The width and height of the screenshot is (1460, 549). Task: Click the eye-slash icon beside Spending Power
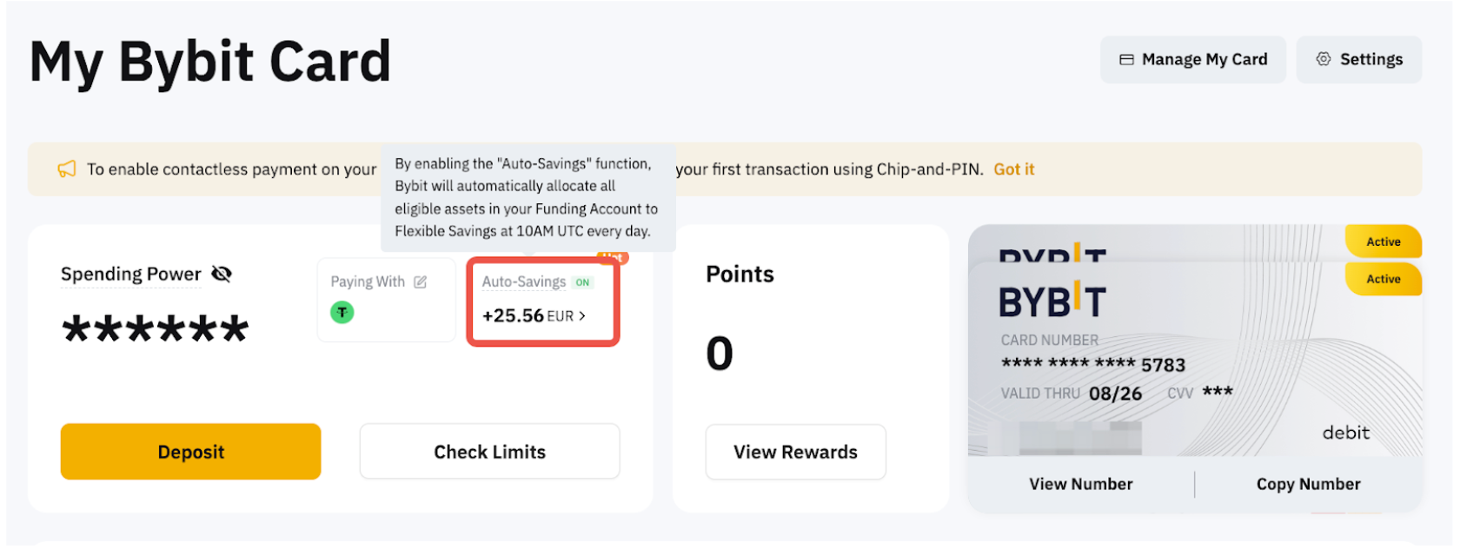point(222,274)
